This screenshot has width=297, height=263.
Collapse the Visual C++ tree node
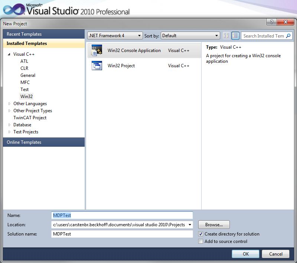(9, 54)
